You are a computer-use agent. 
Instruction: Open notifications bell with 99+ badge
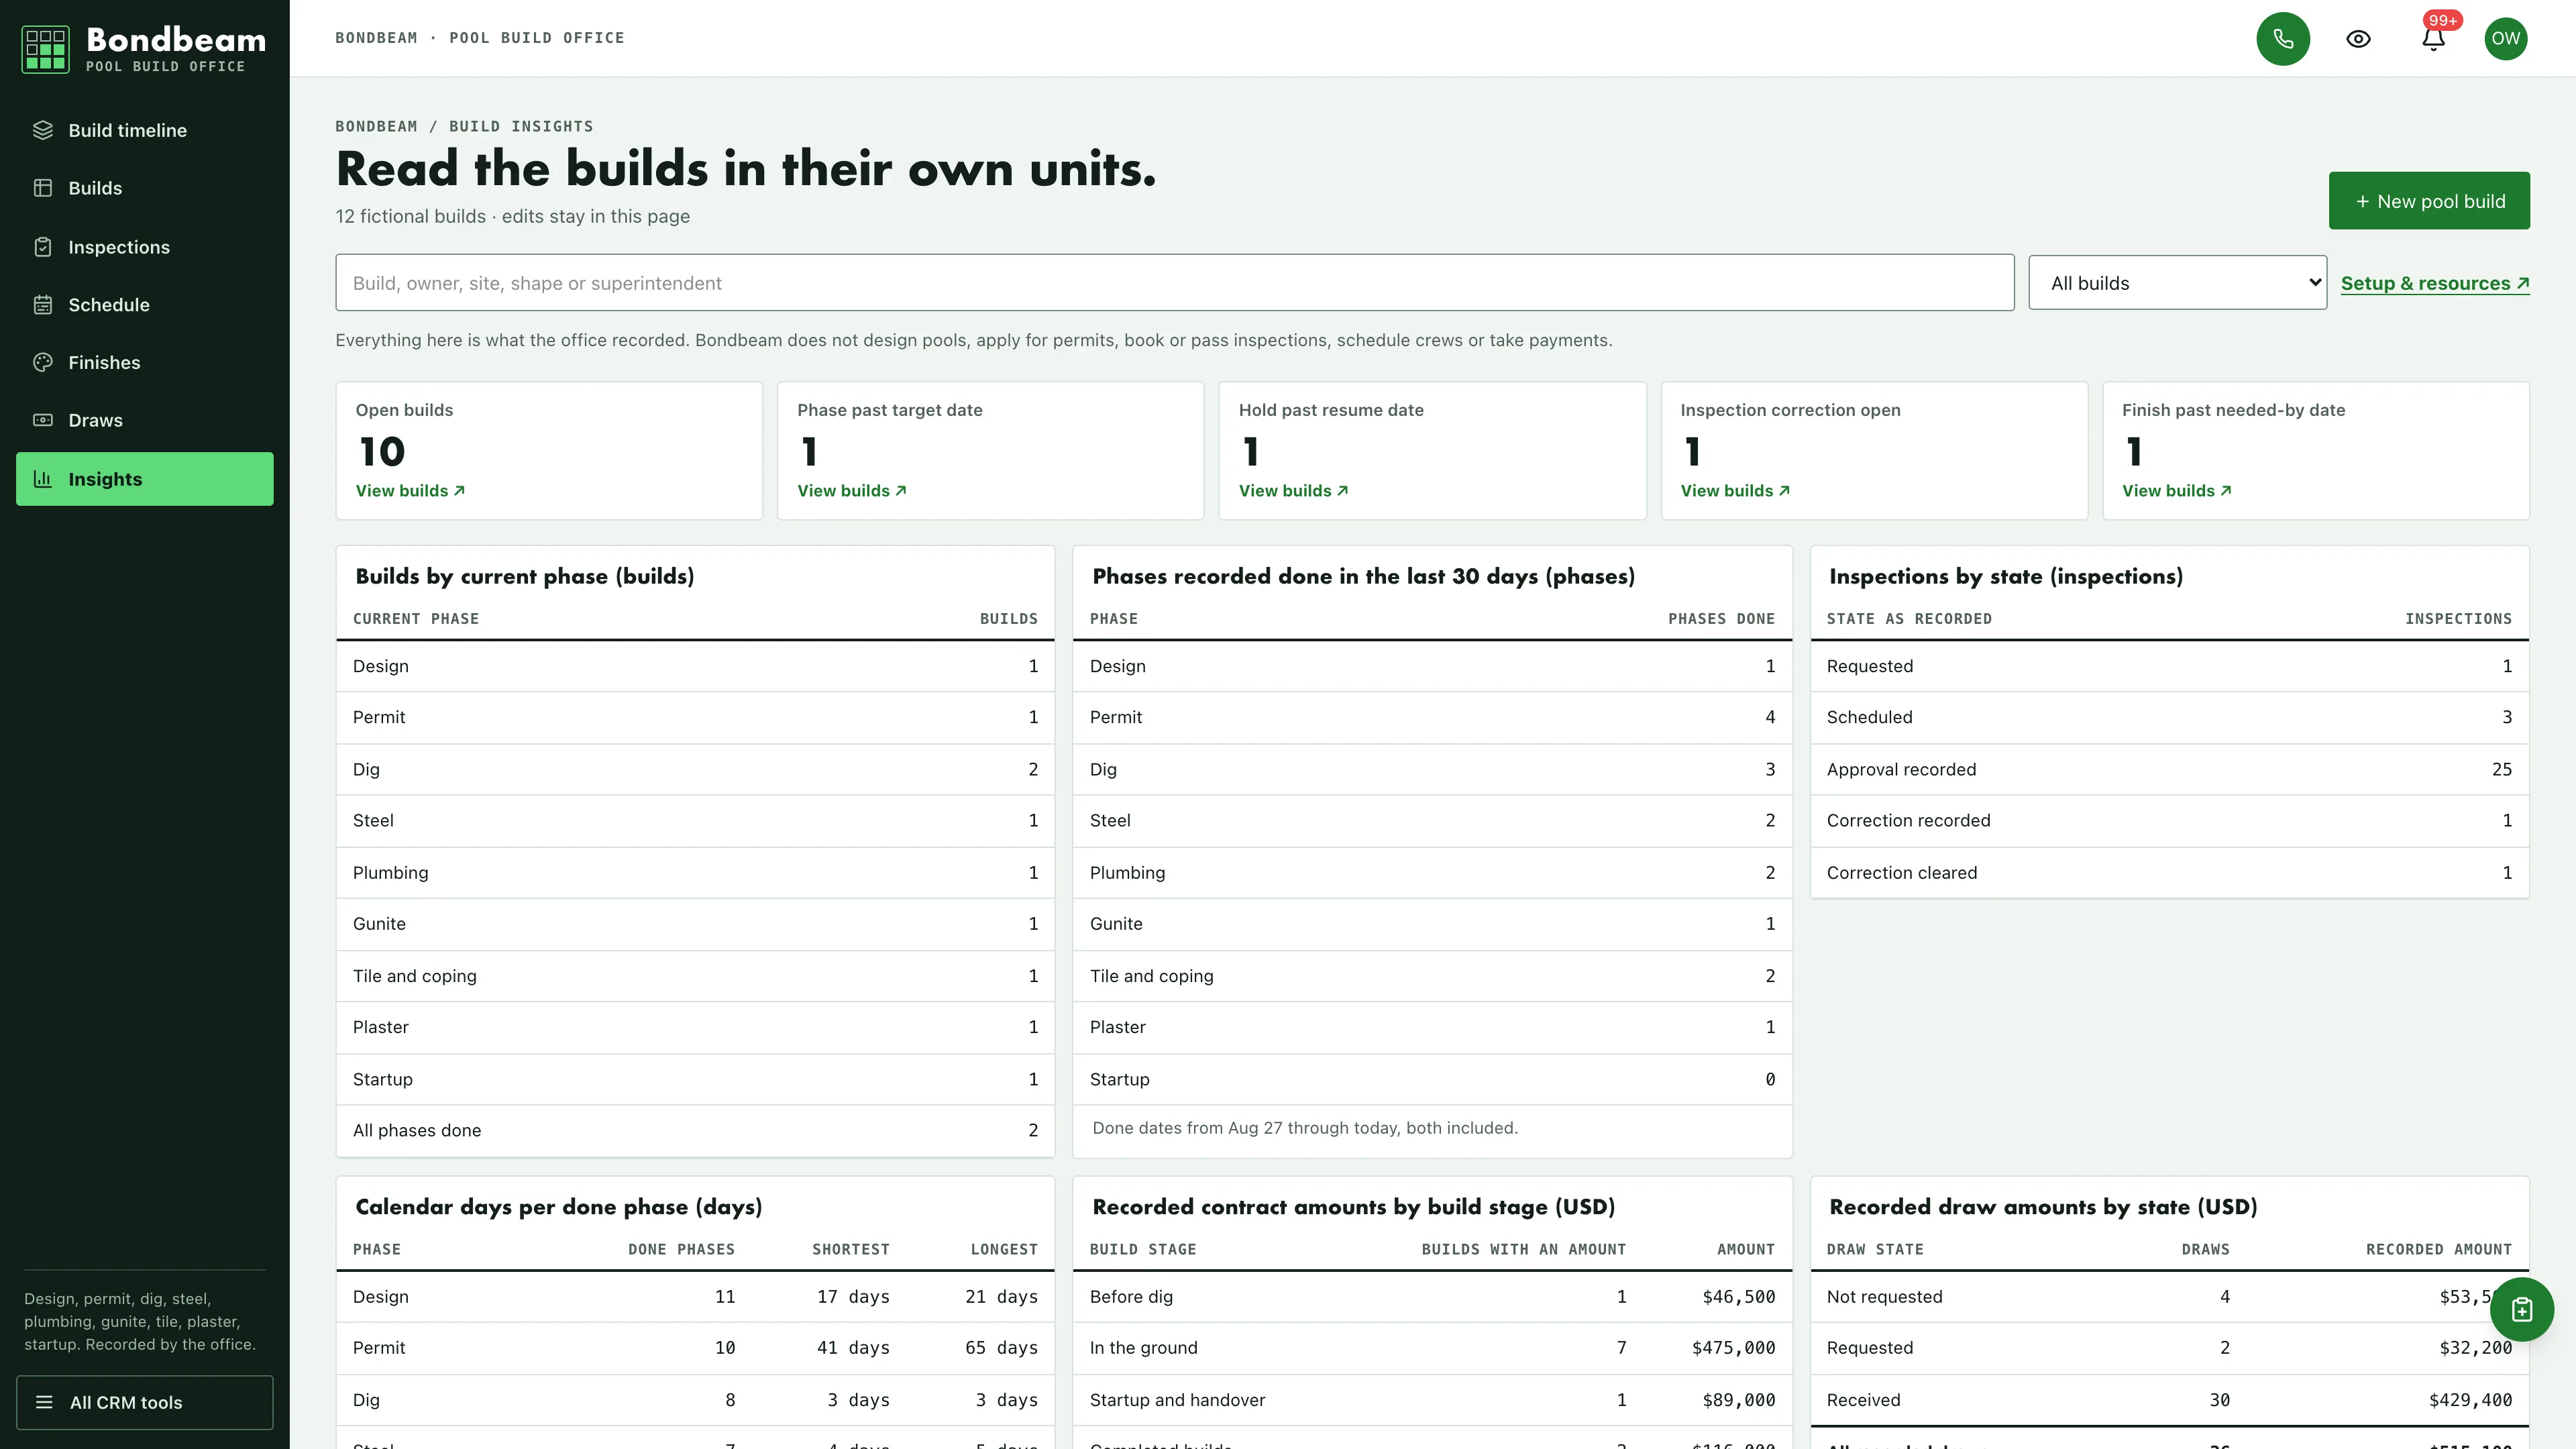[2434, 39]
